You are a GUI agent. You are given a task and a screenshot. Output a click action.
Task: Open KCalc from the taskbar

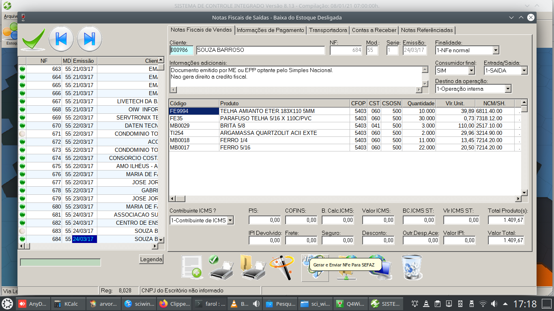[x=66, y=304]
